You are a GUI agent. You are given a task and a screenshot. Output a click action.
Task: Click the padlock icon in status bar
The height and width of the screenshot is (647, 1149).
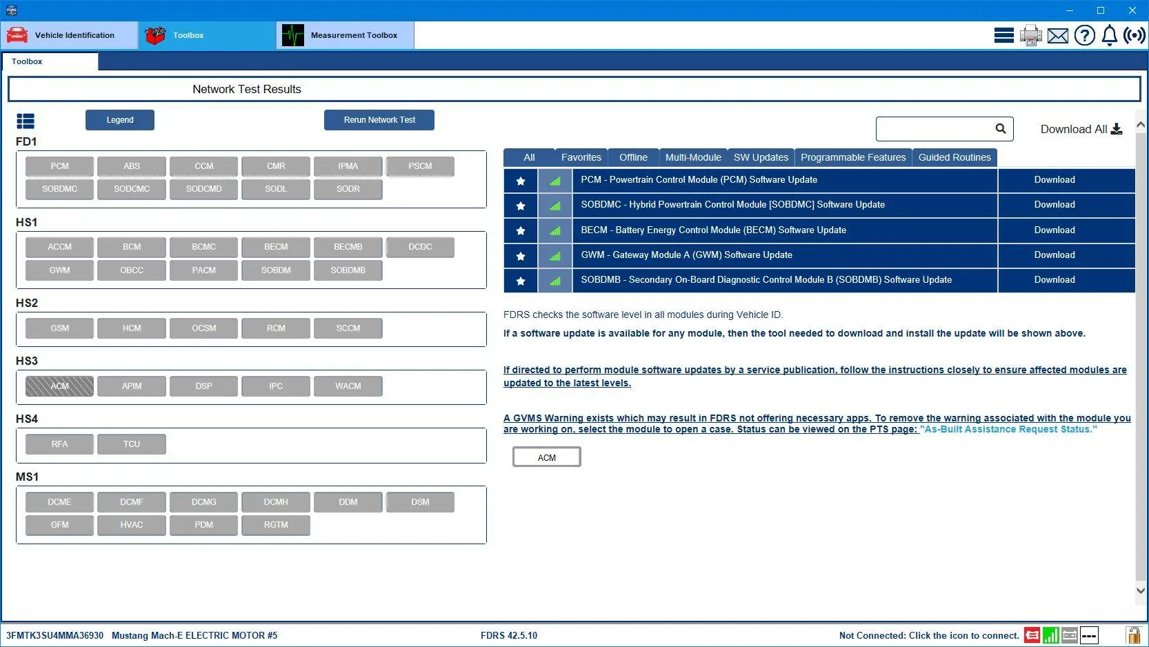1133,635
